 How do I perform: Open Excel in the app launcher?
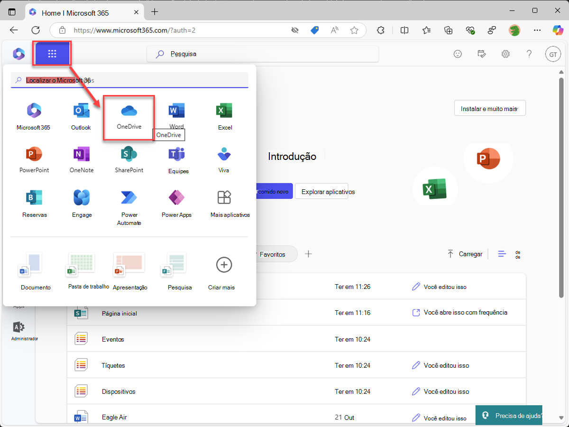point(224,116)
